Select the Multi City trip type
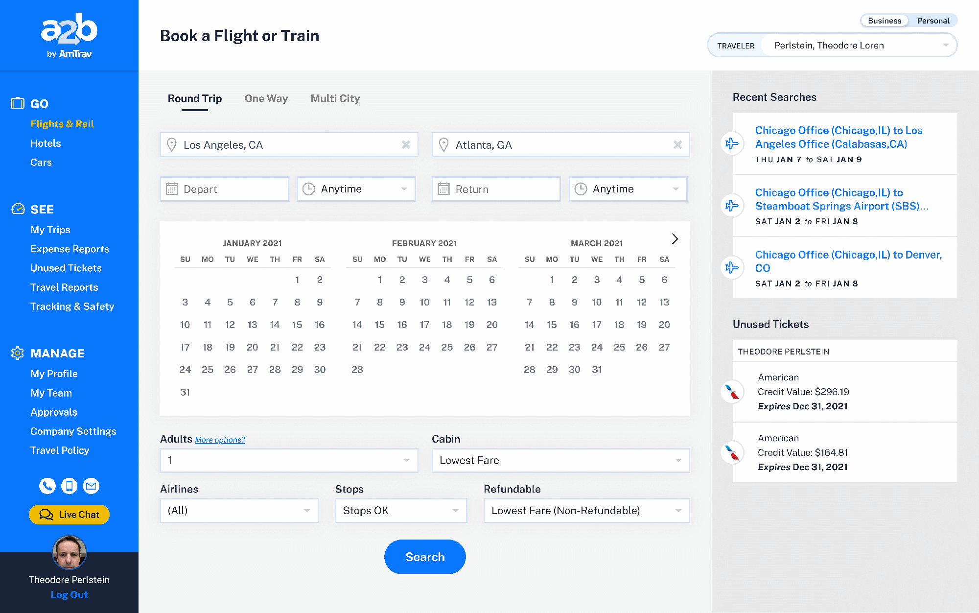Screen dimensions: 979x613 [x=335, y=98]
